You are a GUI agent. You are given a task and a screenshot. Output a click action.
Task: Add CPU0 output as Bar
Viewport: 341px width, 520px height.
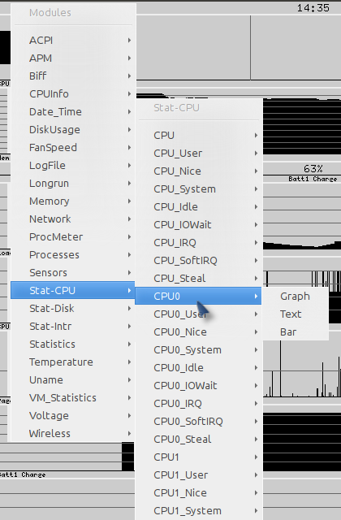tap(295, 332)
